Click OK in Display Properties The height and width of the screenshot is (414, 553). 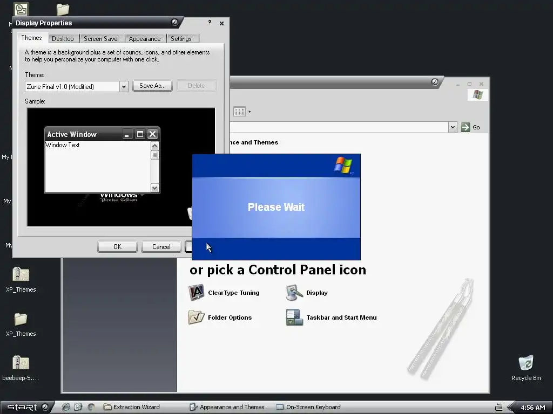(x=117, y=247)
